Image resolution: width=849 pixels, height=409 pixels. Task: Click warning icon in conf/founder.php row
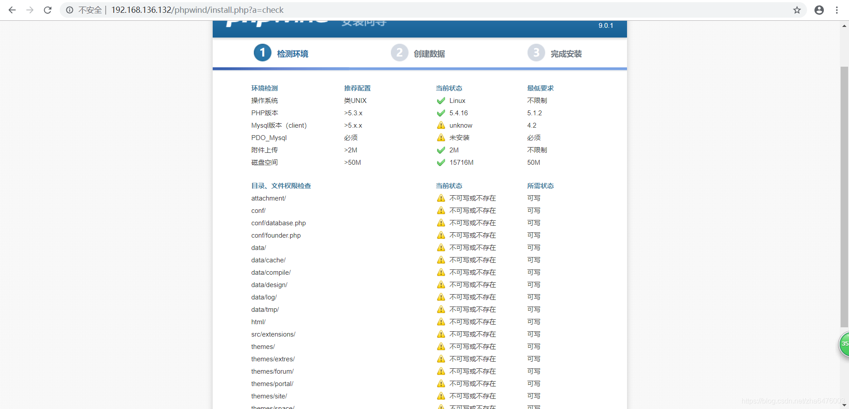click(441, 235)
